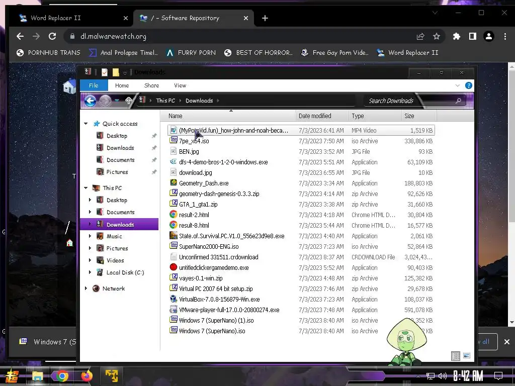Expand the Explorer ribbon chevron

click(458, 85)
